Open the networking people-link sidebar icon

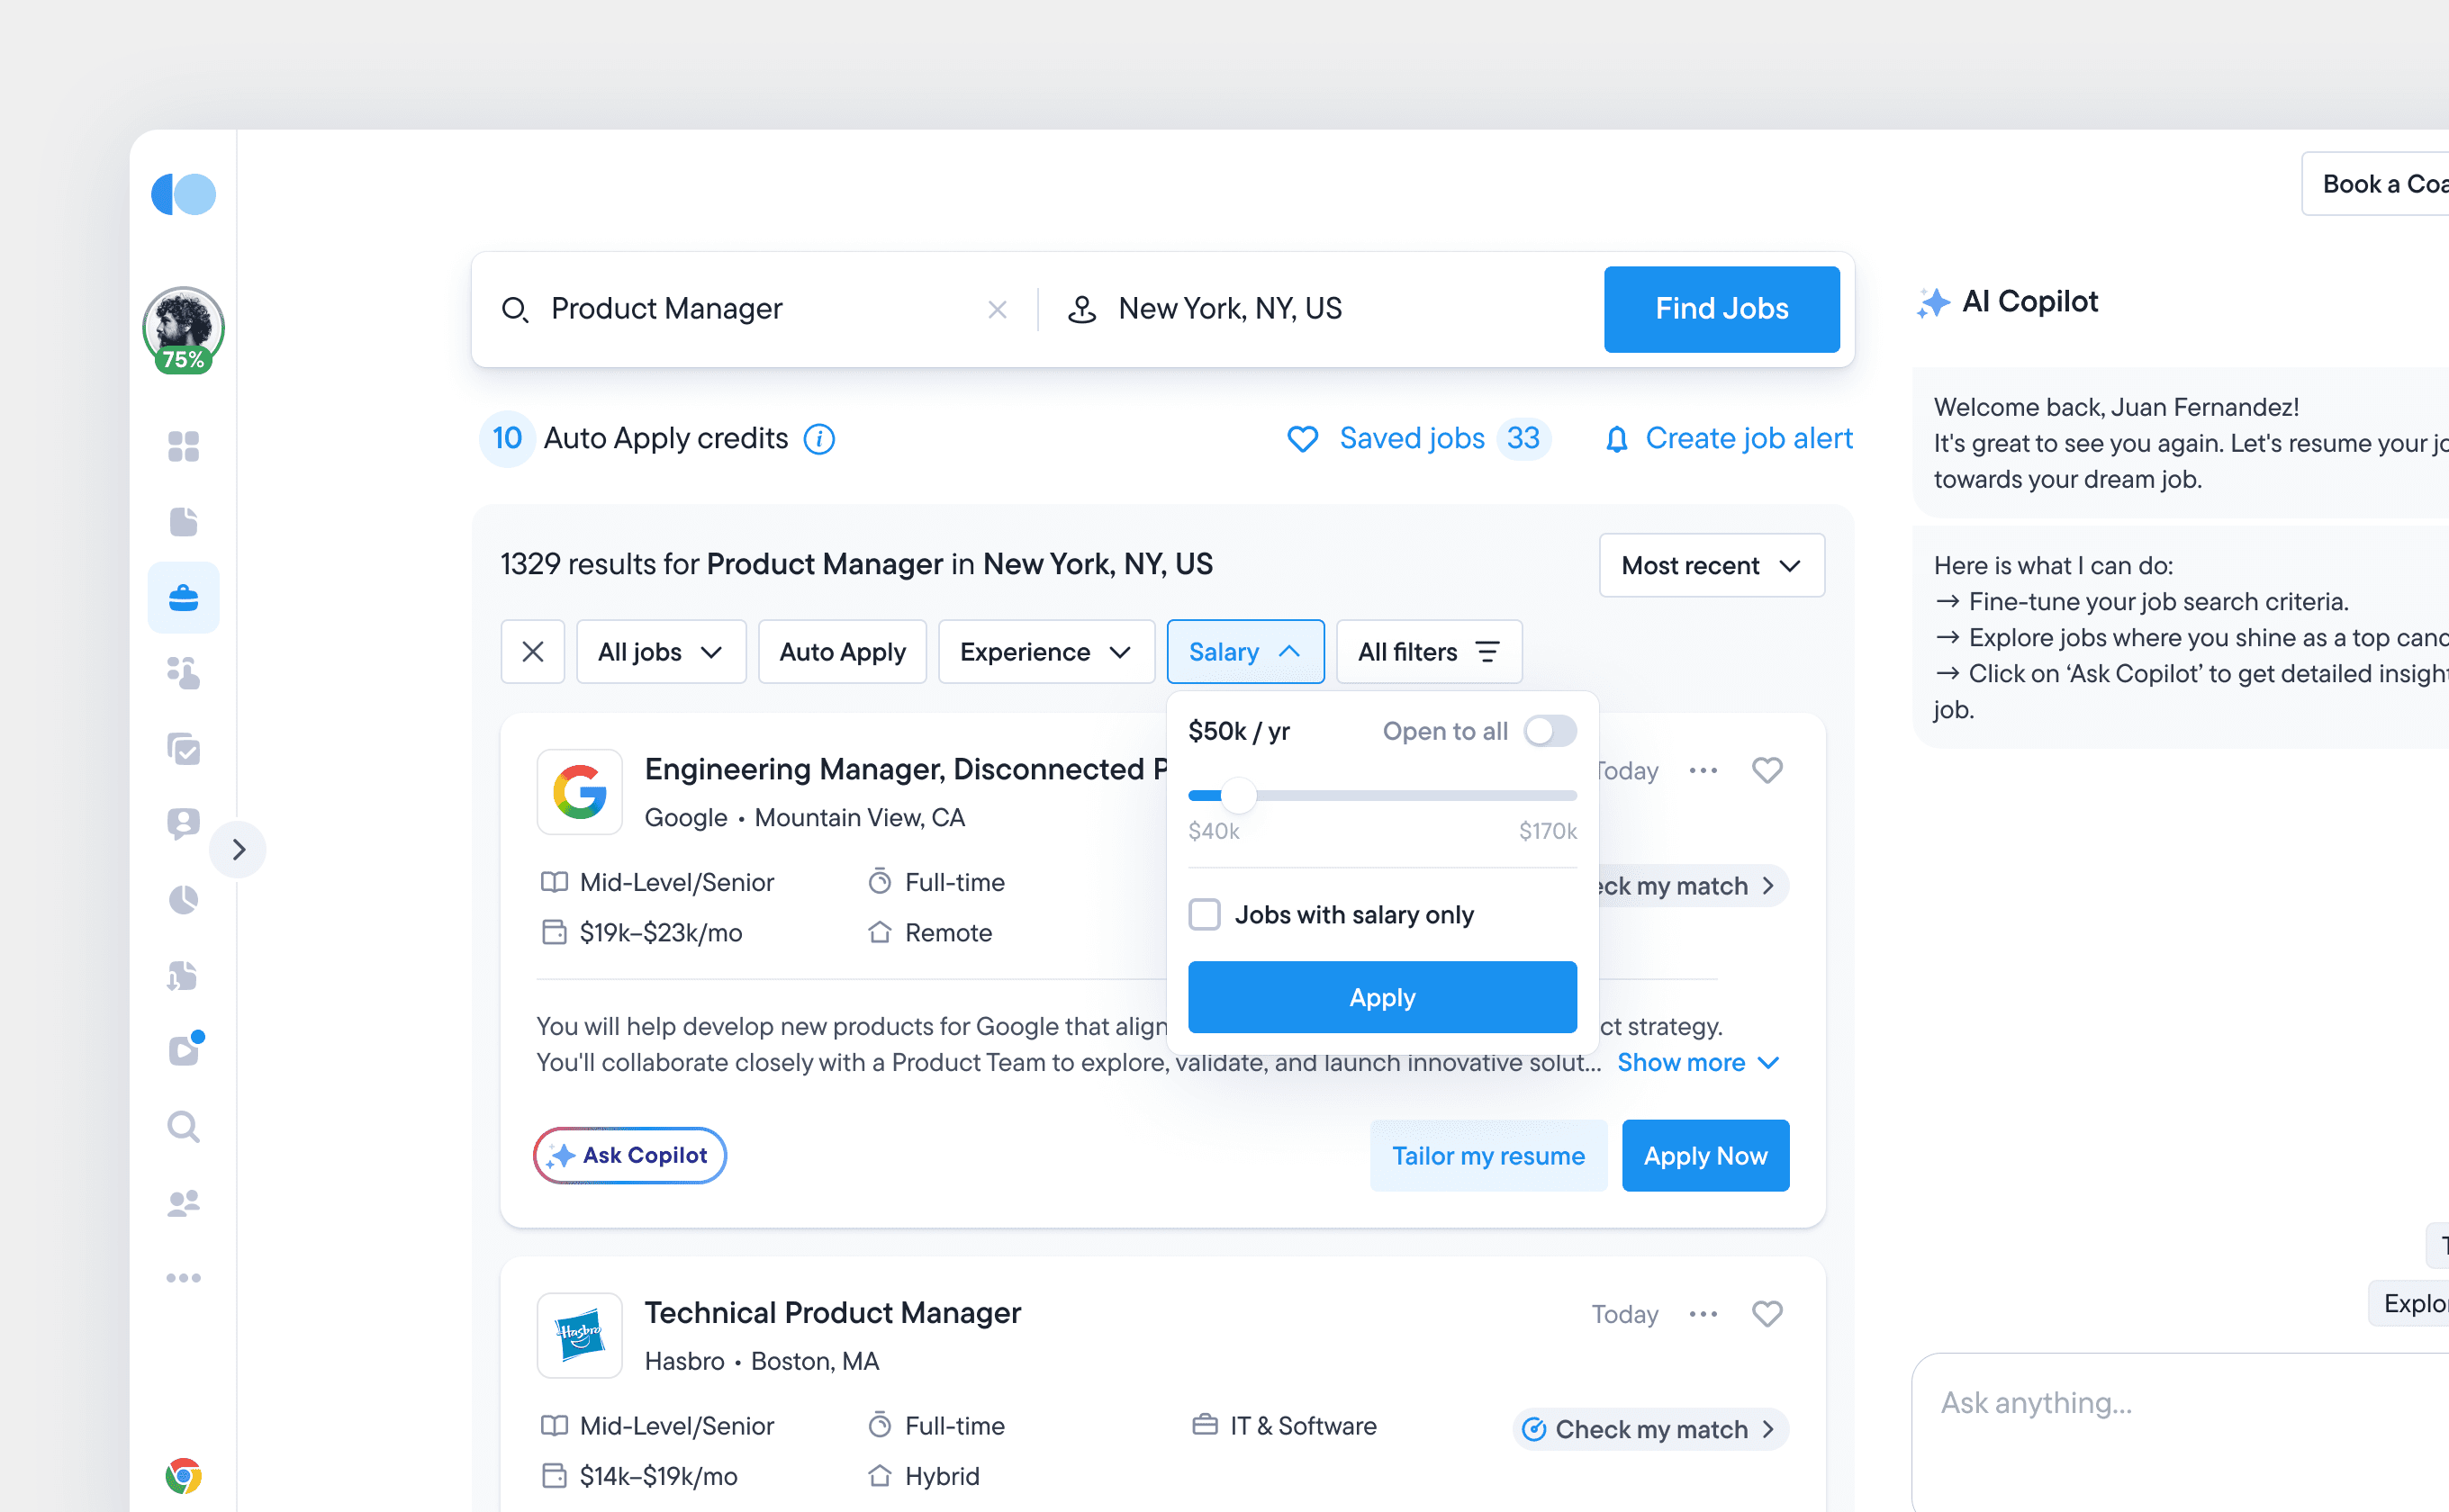click(183, 673)
